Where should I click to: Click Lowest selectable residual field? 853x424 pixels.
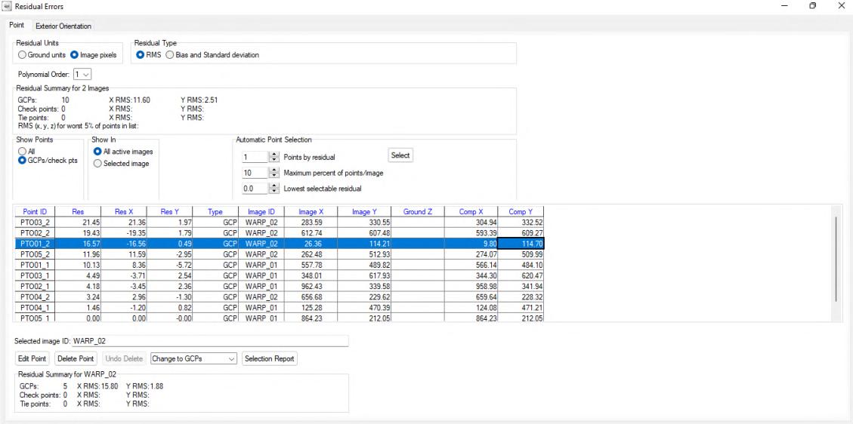pos(255,189)
